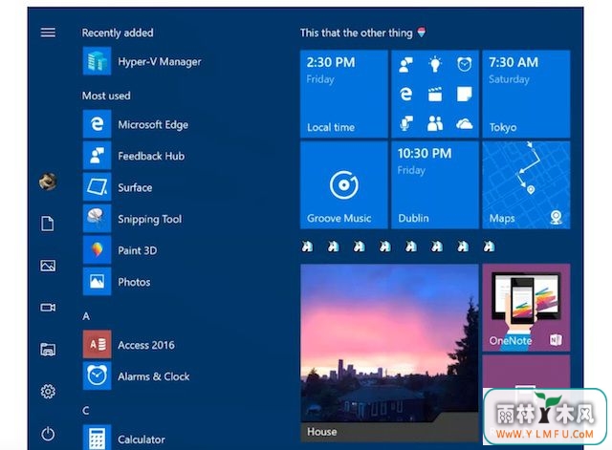The height and width of the screenshot is (450, 612).
Task: Open the Maps tile
Action: [526, 184]
